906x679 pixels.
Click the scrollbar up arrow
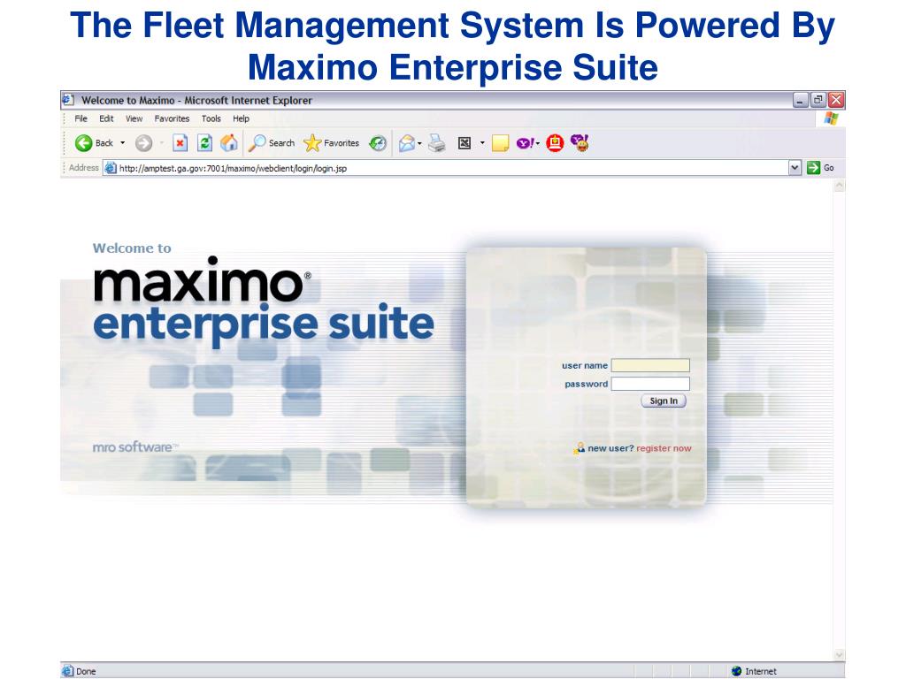tap(840, 186)
